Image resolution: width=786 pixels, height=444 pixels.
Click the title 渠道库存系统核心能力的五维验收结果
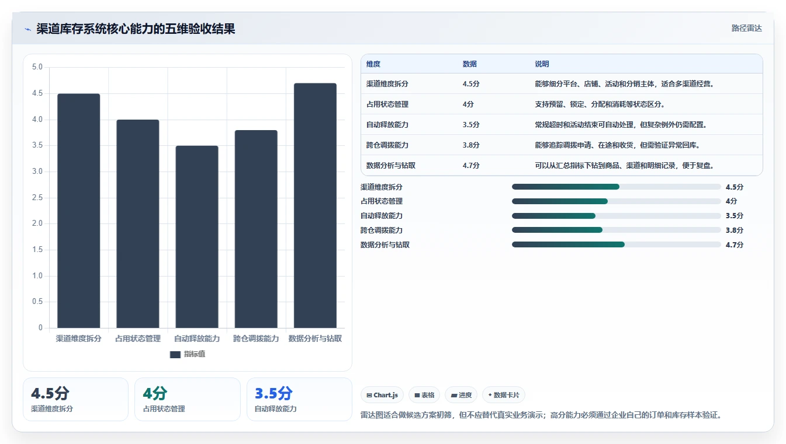(136, 29)
